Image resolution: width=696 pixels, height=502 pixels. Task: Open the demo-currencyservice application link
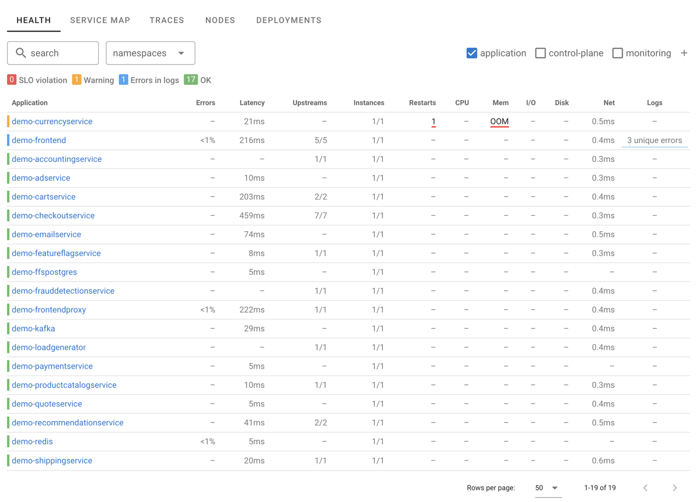(x=52, y=121)
